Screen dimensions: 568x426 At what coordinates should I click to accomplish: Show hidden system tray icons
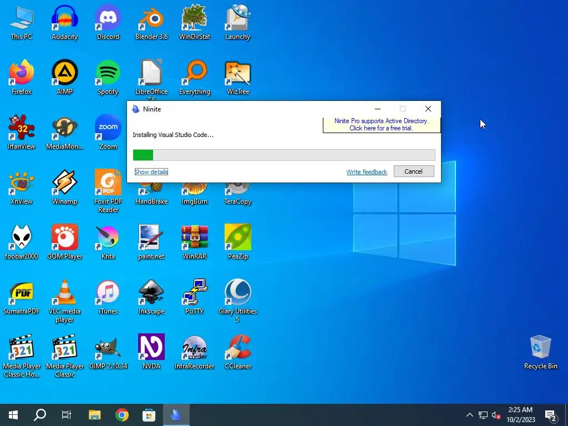pos(469,415)
